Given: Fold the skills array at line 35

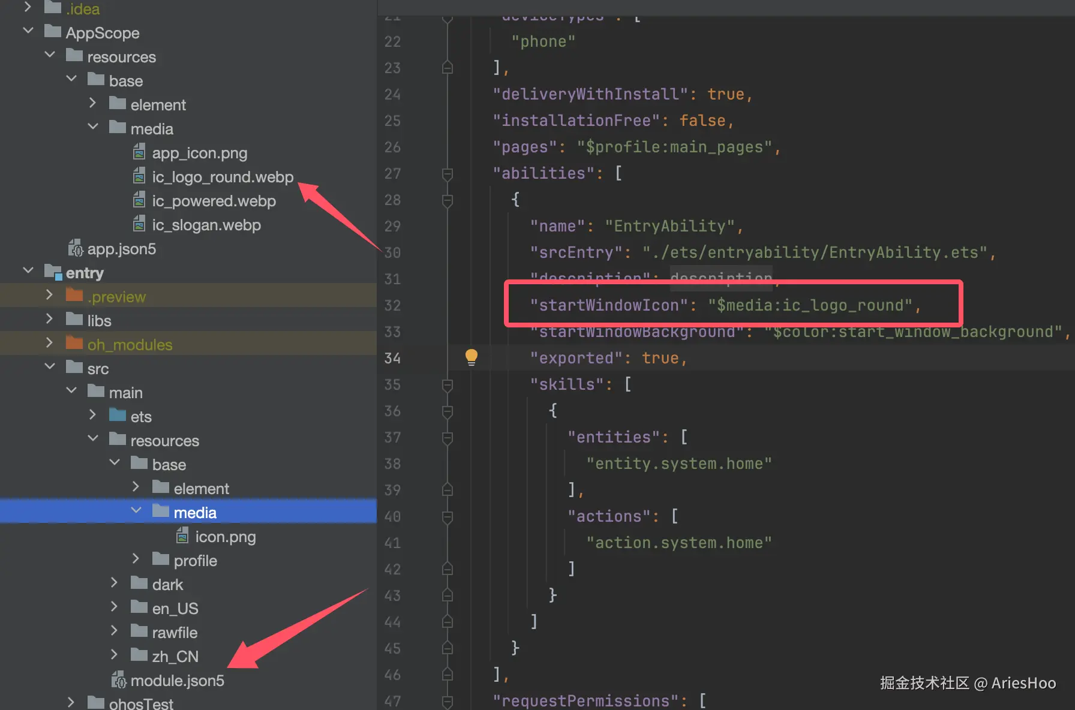Looking at the screenshot, I should [x=448, y=385].
